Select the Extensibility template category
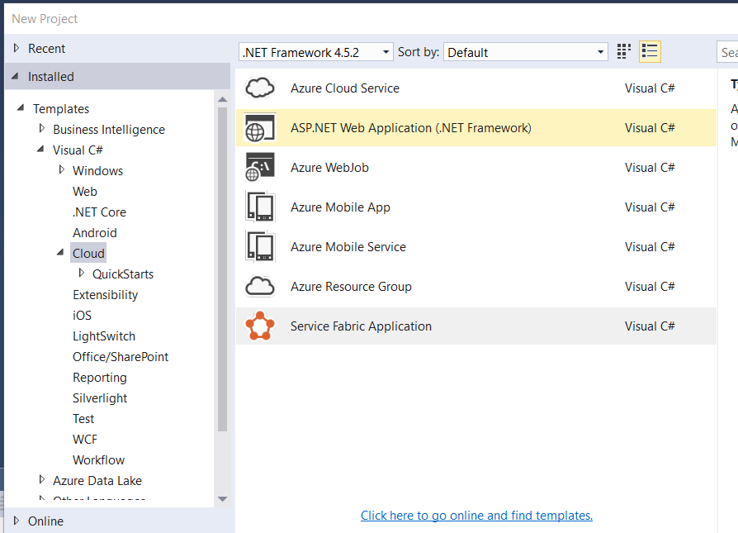This screenshot has width=738, height=533. click(x=106, y=295)
